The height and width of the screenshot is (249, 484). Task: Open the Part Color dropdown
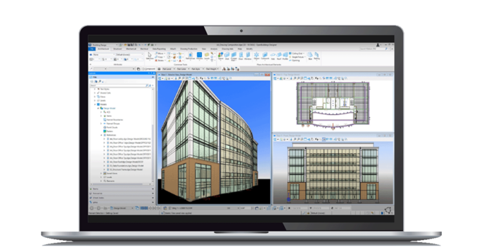tap(183, 69)
